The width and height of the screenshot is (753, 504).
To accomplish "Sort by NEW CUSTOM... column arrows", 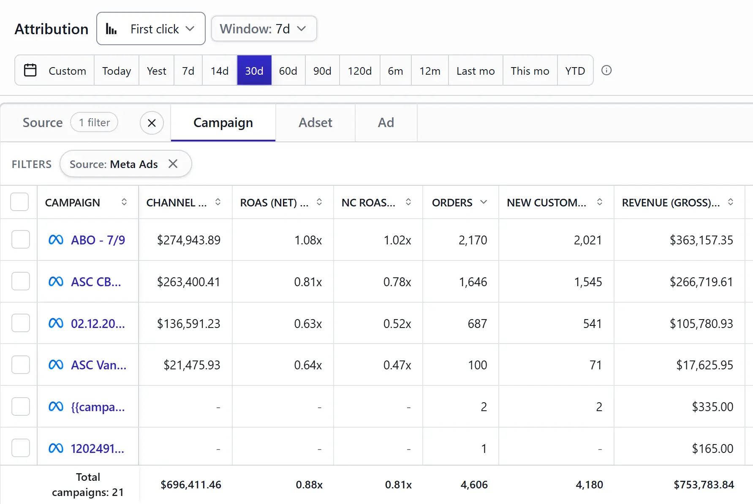I will point(600,202).
